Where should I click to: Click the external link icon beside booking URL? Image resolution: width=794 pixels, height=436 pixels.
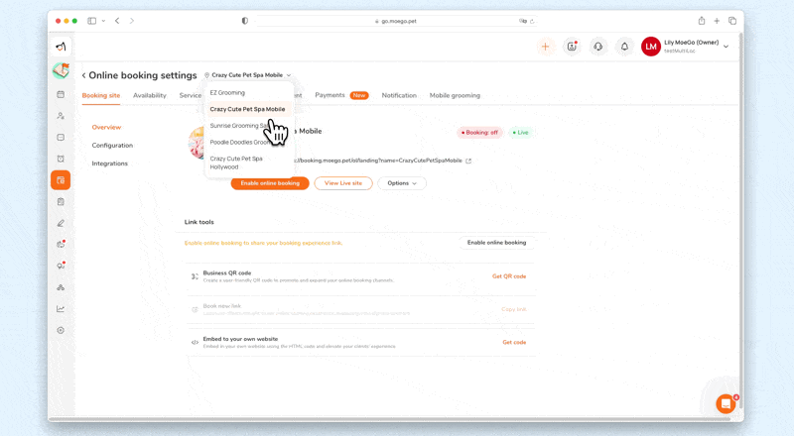[x=468, y=161]
